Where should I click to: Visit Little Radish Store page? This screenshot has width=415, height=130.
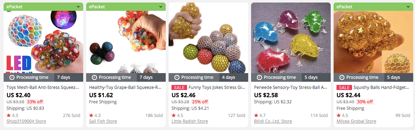[190, 121]
